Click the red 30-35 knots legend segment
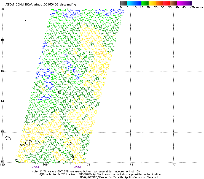 [167, 3]
